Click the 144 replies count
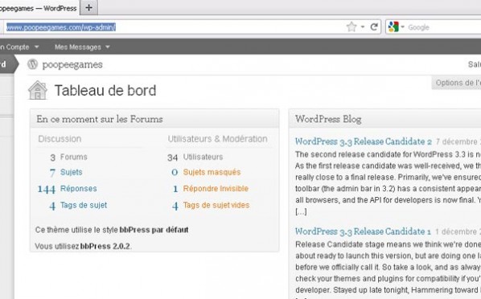The image size is (481, 299). [47, 189]
